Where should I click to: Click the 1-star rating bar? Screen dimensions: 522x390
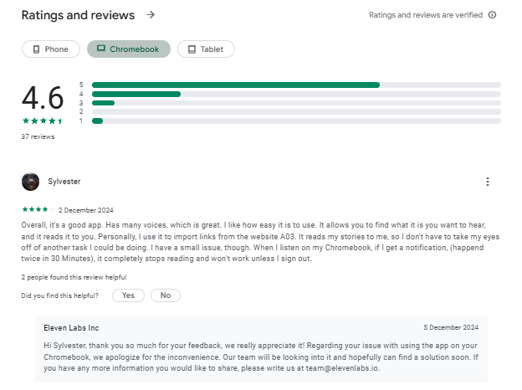[296, 121]
